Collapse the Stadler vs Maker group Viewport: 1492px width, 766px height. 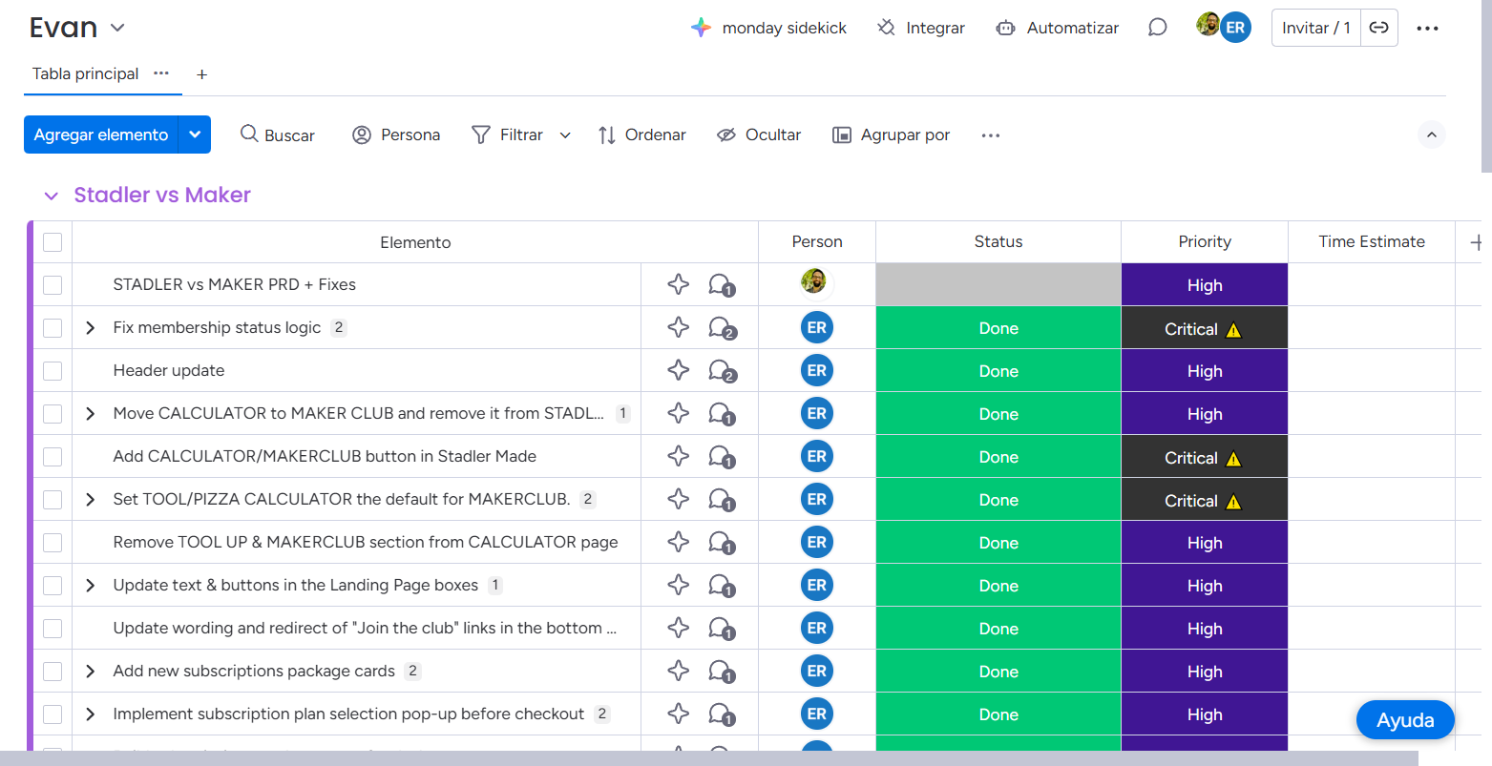52,196
